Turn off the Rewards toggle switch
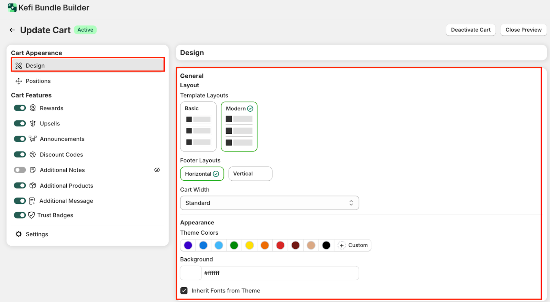Screen dimensions: 550x302 [20, 108]
